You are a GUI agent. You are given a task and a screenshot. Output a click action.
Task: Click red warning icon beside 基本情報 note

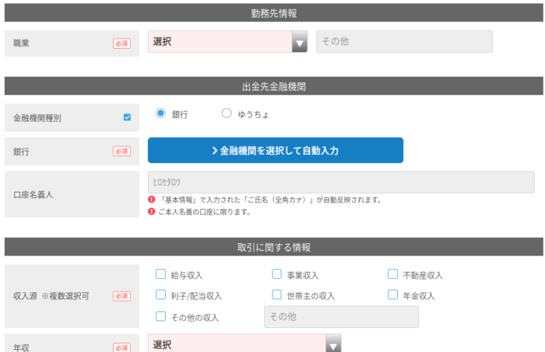click(152, 200)
